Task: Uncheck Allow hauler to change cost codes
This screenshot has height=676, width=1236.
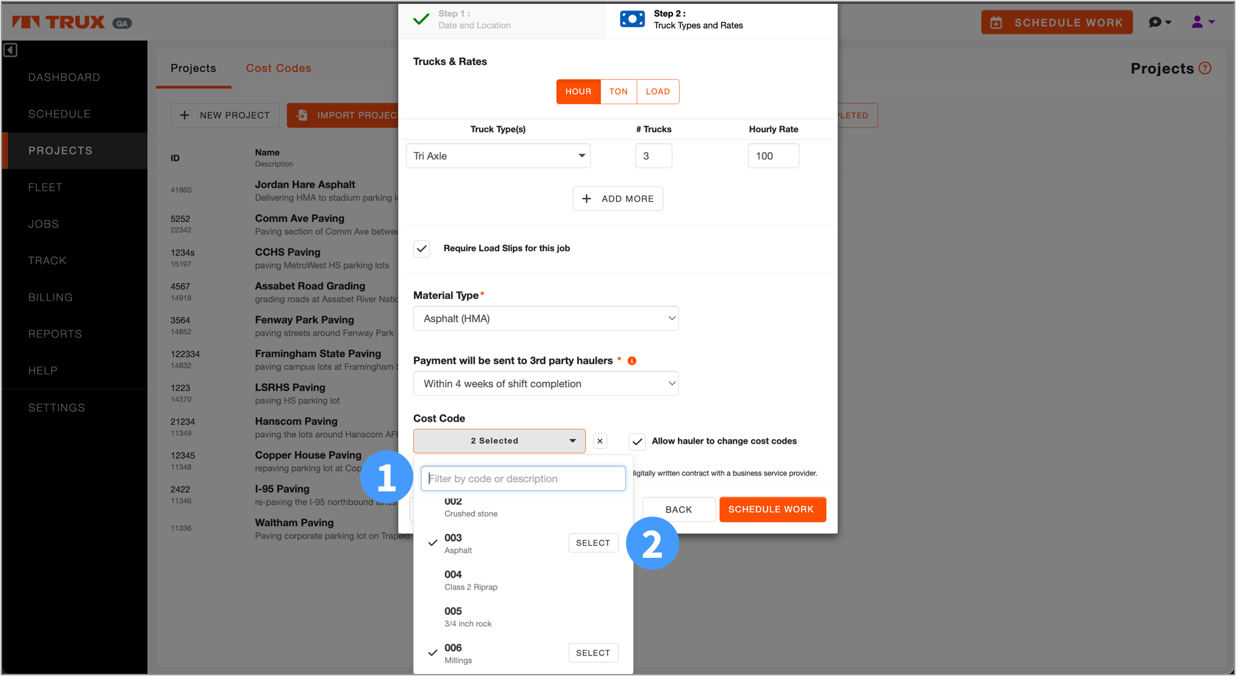Action: 637,442
